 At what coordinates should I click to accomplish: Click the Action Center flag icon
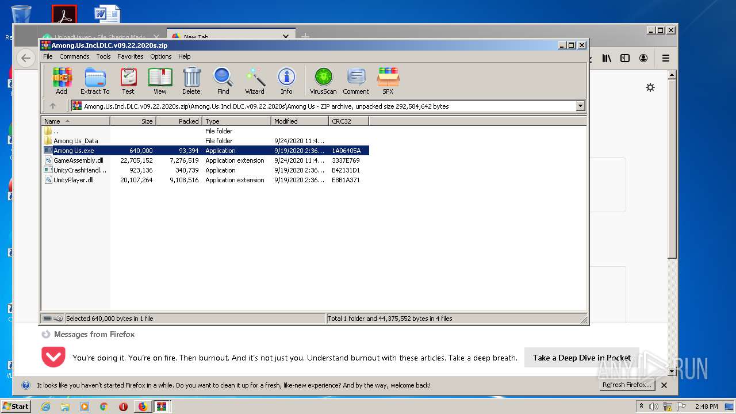[681, 407]
